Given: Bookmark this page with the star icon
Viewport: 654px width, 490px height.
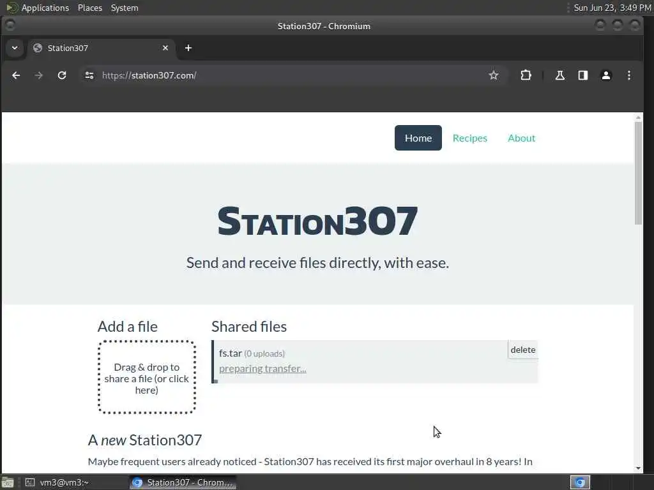Looking at the screenshot, I should click(x=494, y=75).
